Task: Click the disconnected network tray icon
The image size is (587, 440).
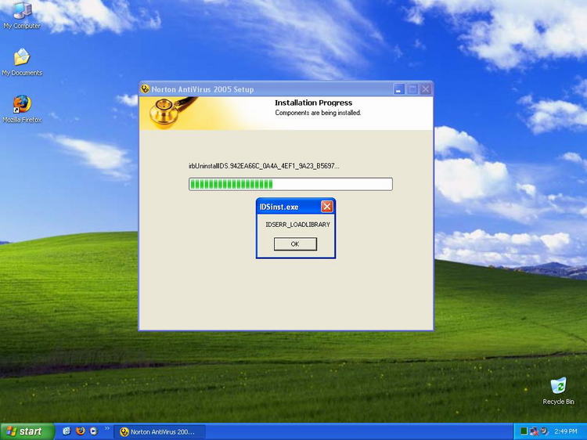Action: coord(534,431)
